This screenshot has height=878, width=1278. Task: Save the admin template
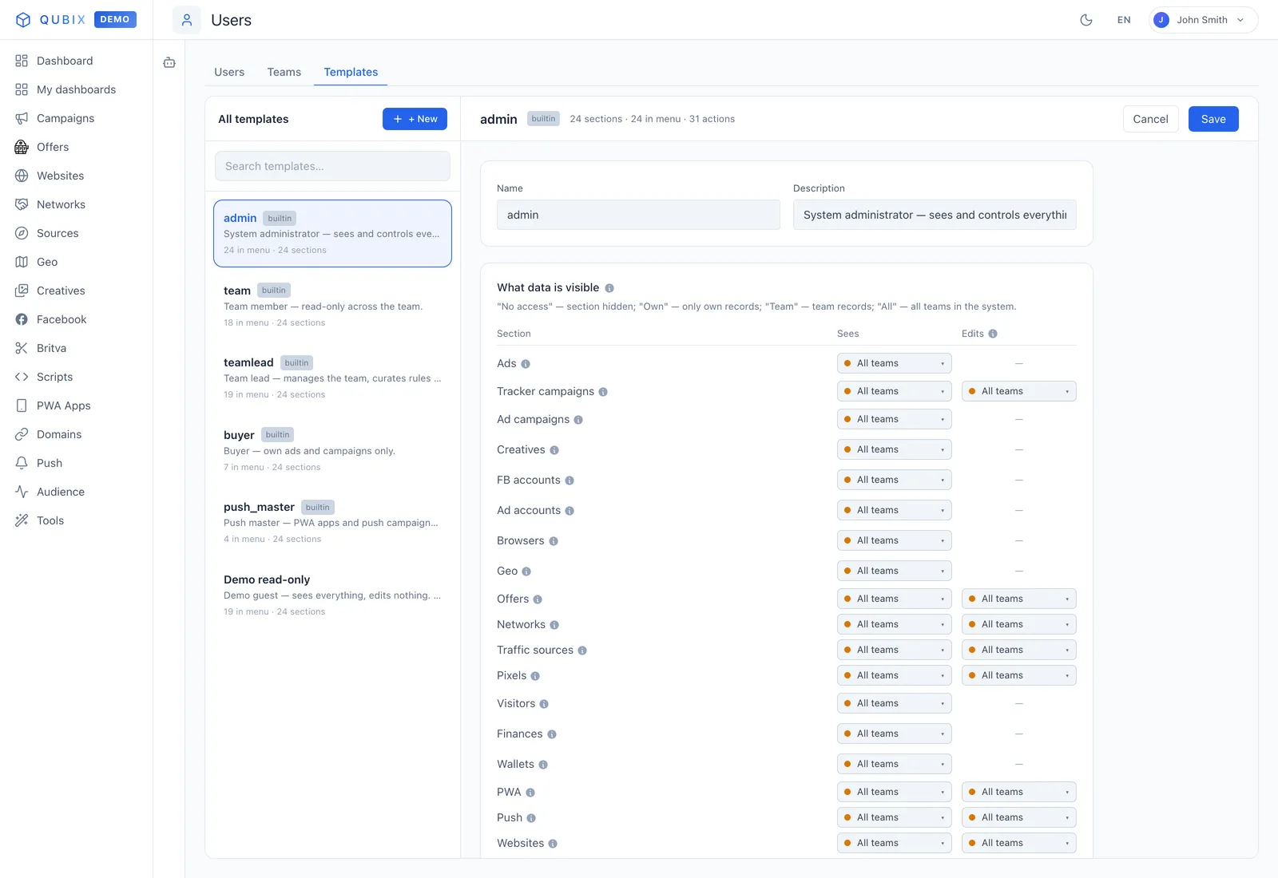[x=1213, y=119]
